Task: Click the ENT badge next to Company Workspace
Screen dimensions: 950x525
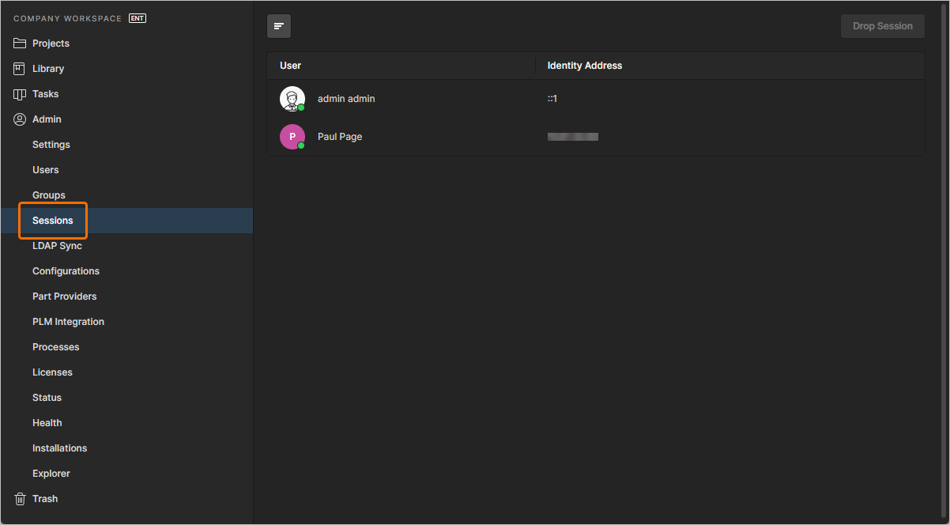Action: tap(137, 17)
